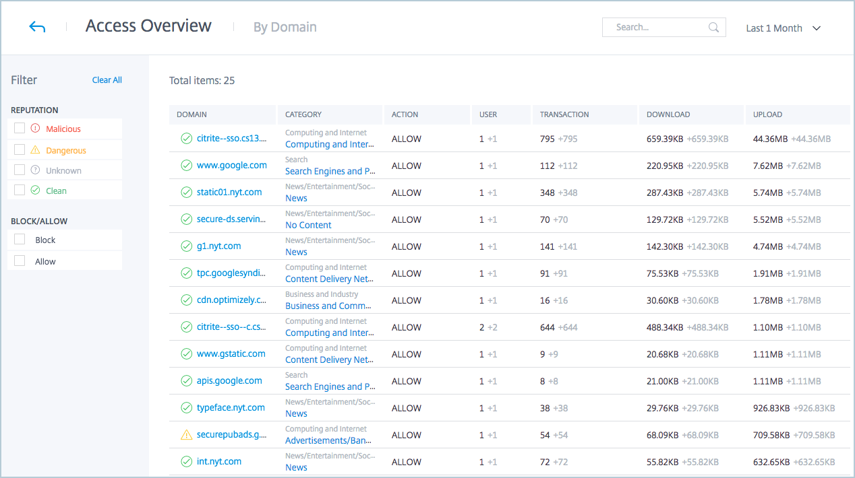Image resolution: width=855 pixels, height=478 pixels.
Task: Check the Block filter checkbox
Action: (20, 240)
